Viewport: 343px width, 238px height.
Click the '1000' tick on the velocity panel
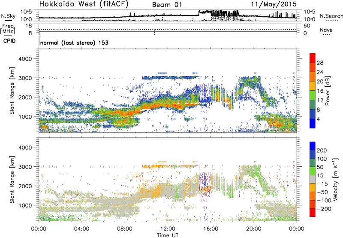pos(25,205)
